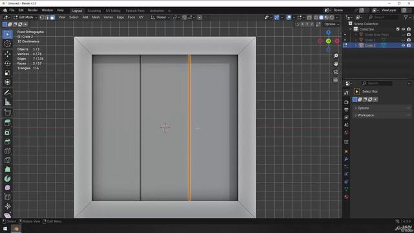The width and height of the screenshot is (414, 233).
Task: Collapse the Collection in outliner
Action: (351, 29)
